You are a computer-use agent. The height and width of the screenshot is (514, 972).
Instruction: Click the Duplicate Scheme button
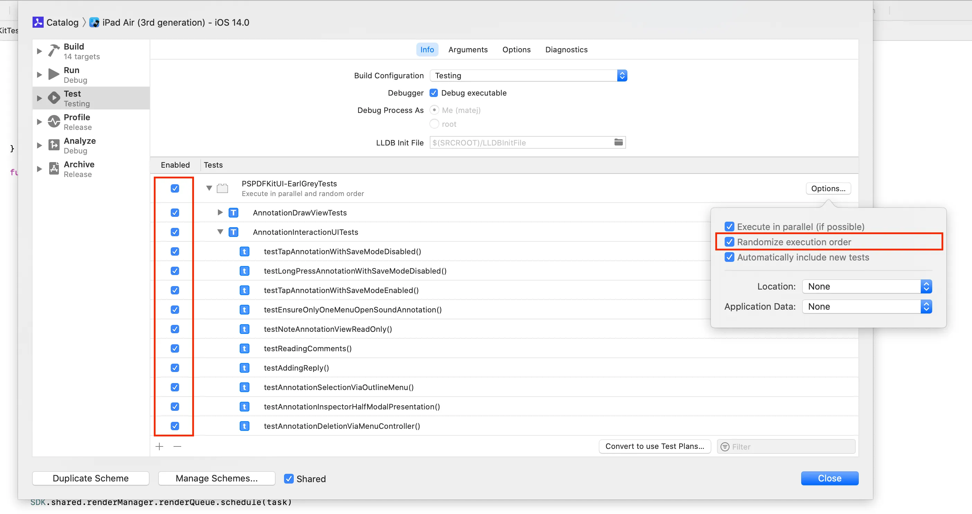(90, 478)
